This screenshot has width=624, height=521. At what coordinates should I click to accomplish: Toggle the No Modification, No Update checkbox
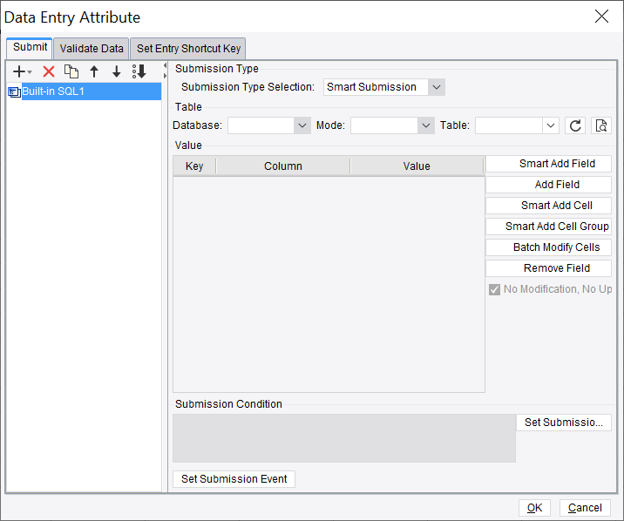(494, 289)
